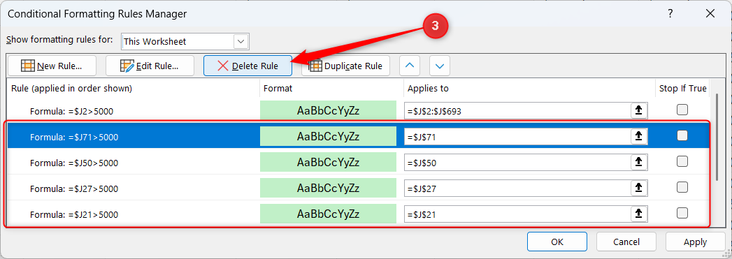Duplicate the selected rule

click(346, 66)
